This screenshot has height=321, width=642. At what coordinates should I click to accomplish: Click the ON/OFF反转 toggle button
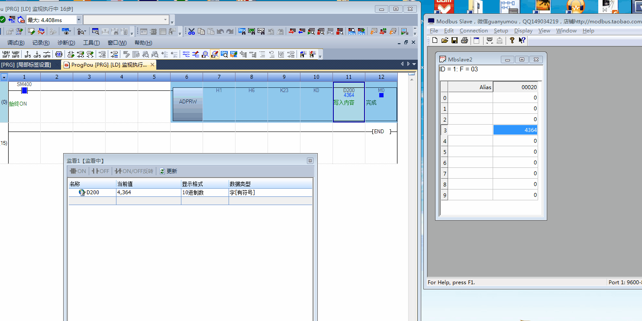click(134, 171)
